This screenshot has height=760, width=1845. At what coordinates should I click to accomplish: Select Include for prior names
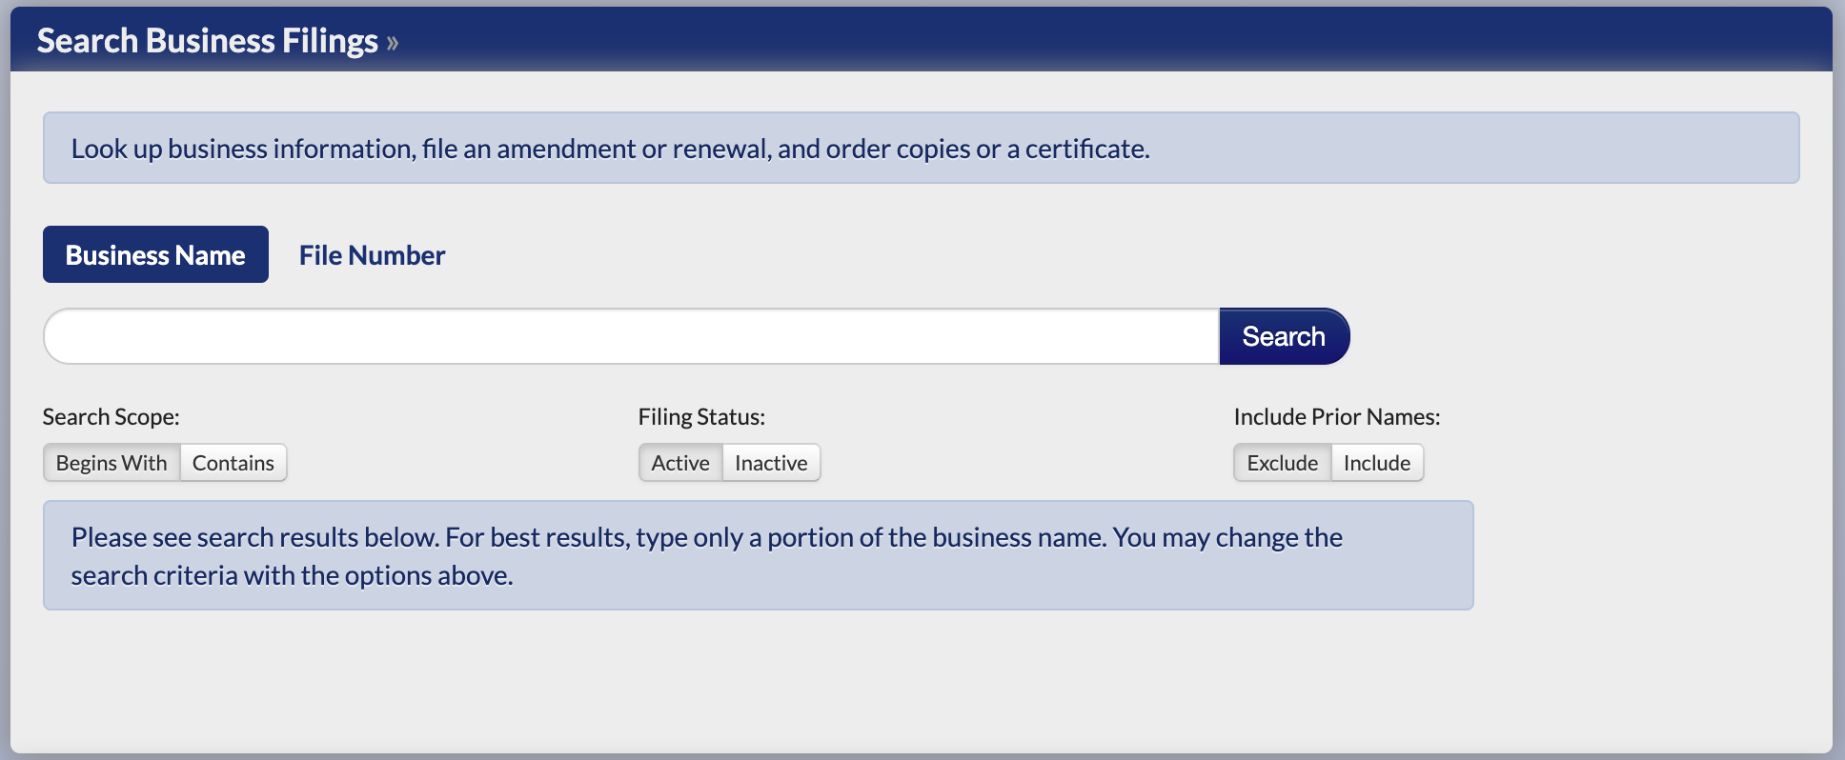[1376, 463]
